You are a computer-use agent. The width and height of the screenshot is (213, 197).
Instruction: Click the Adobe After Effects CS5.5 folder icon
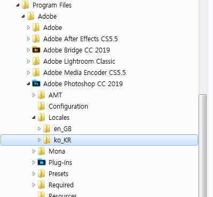coord(36,39)
